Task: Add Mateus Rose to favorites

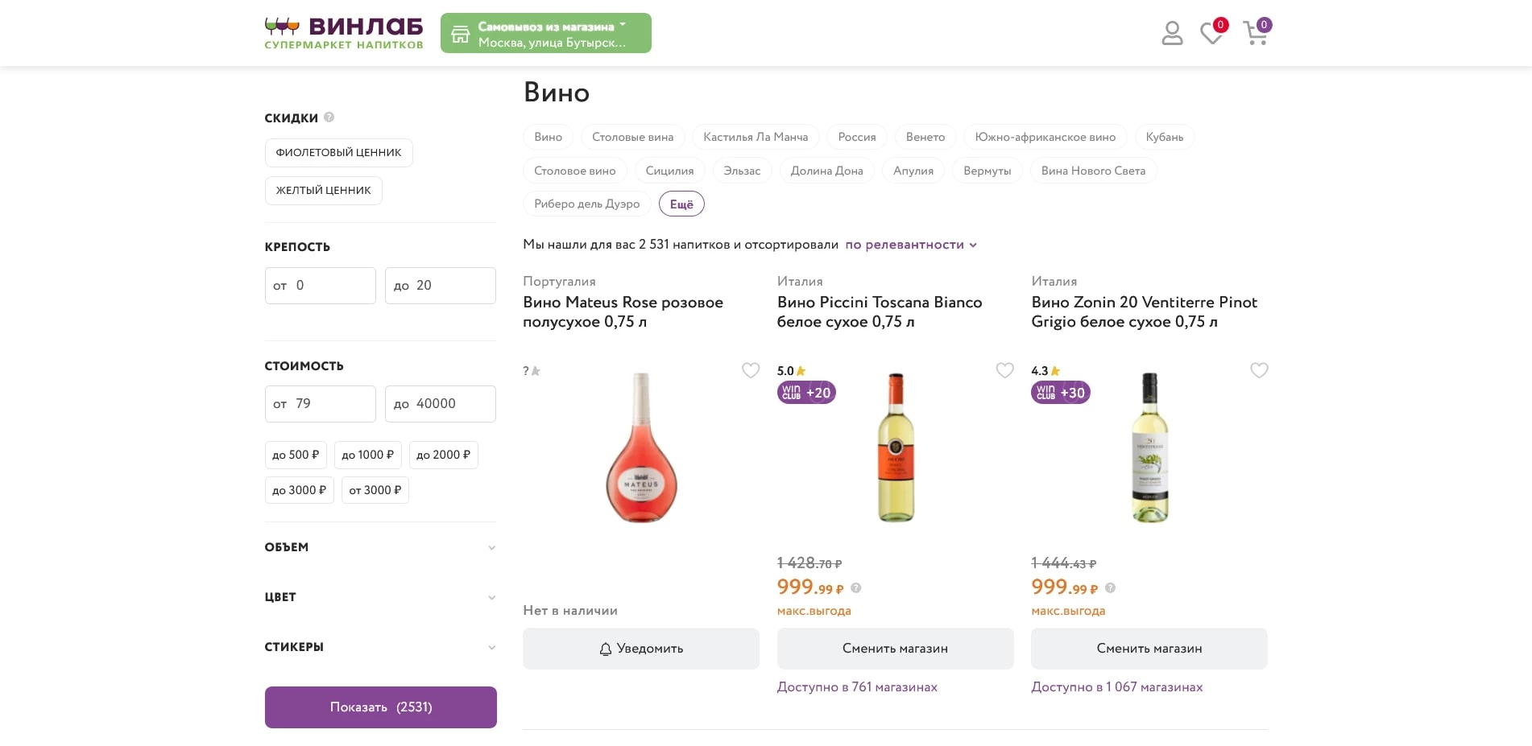Action: pyautogui.click(x=750, y=370)
